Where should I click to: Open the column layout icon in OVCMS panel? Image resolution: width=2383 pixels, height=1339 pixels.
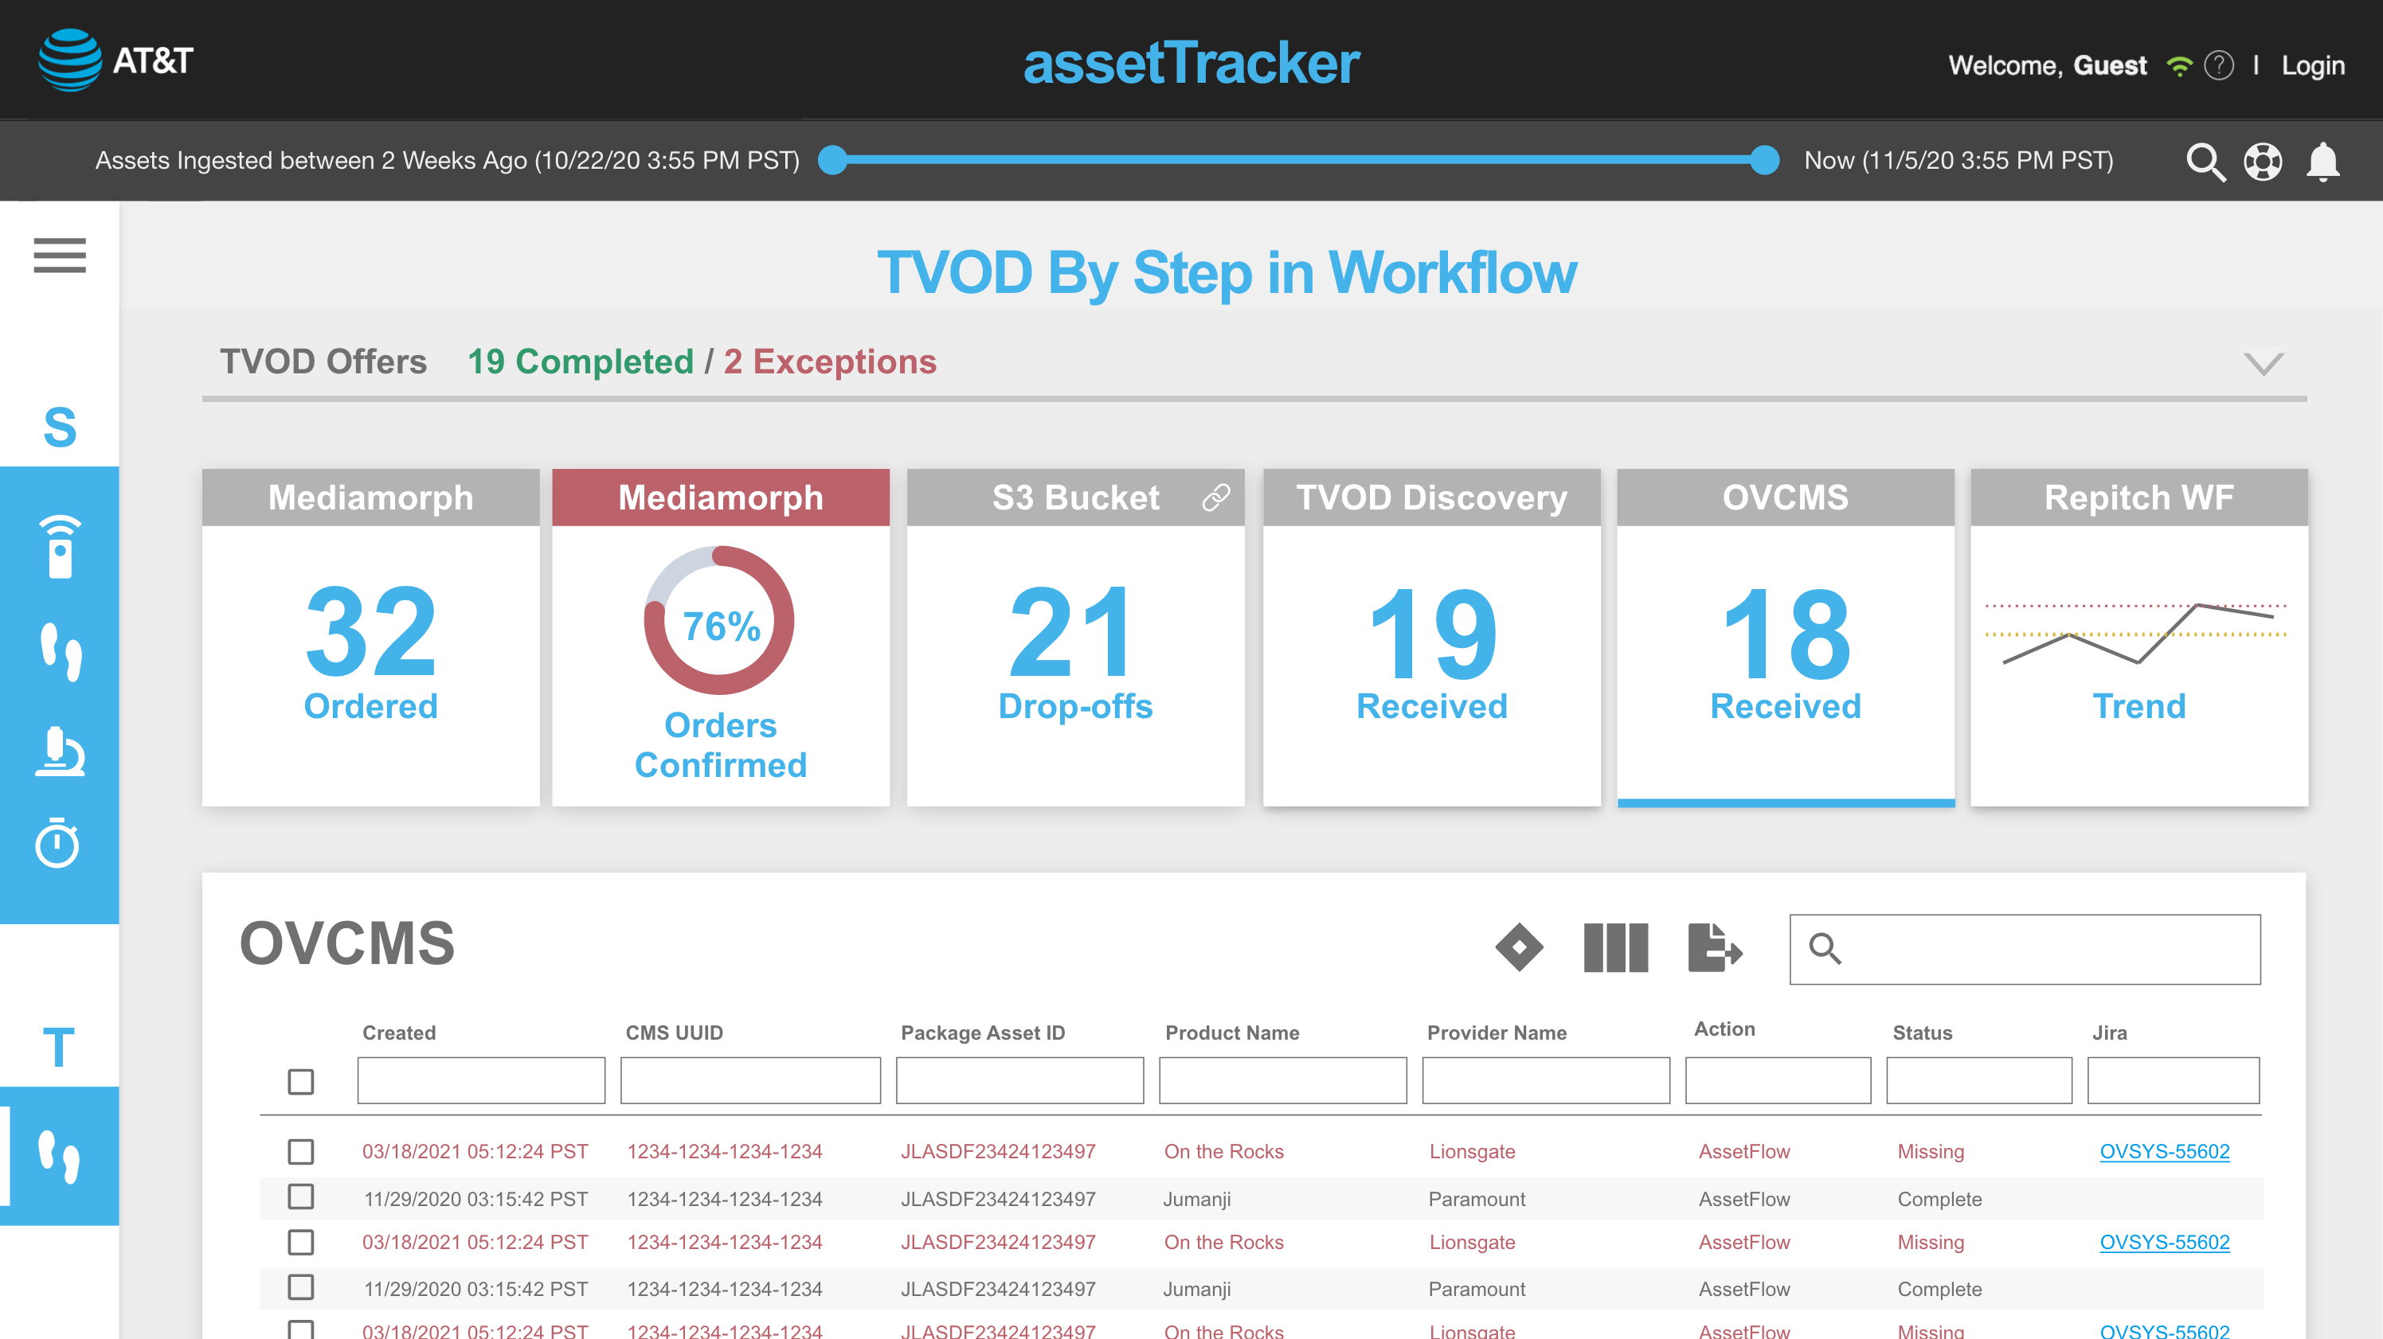click(1615, 948)
